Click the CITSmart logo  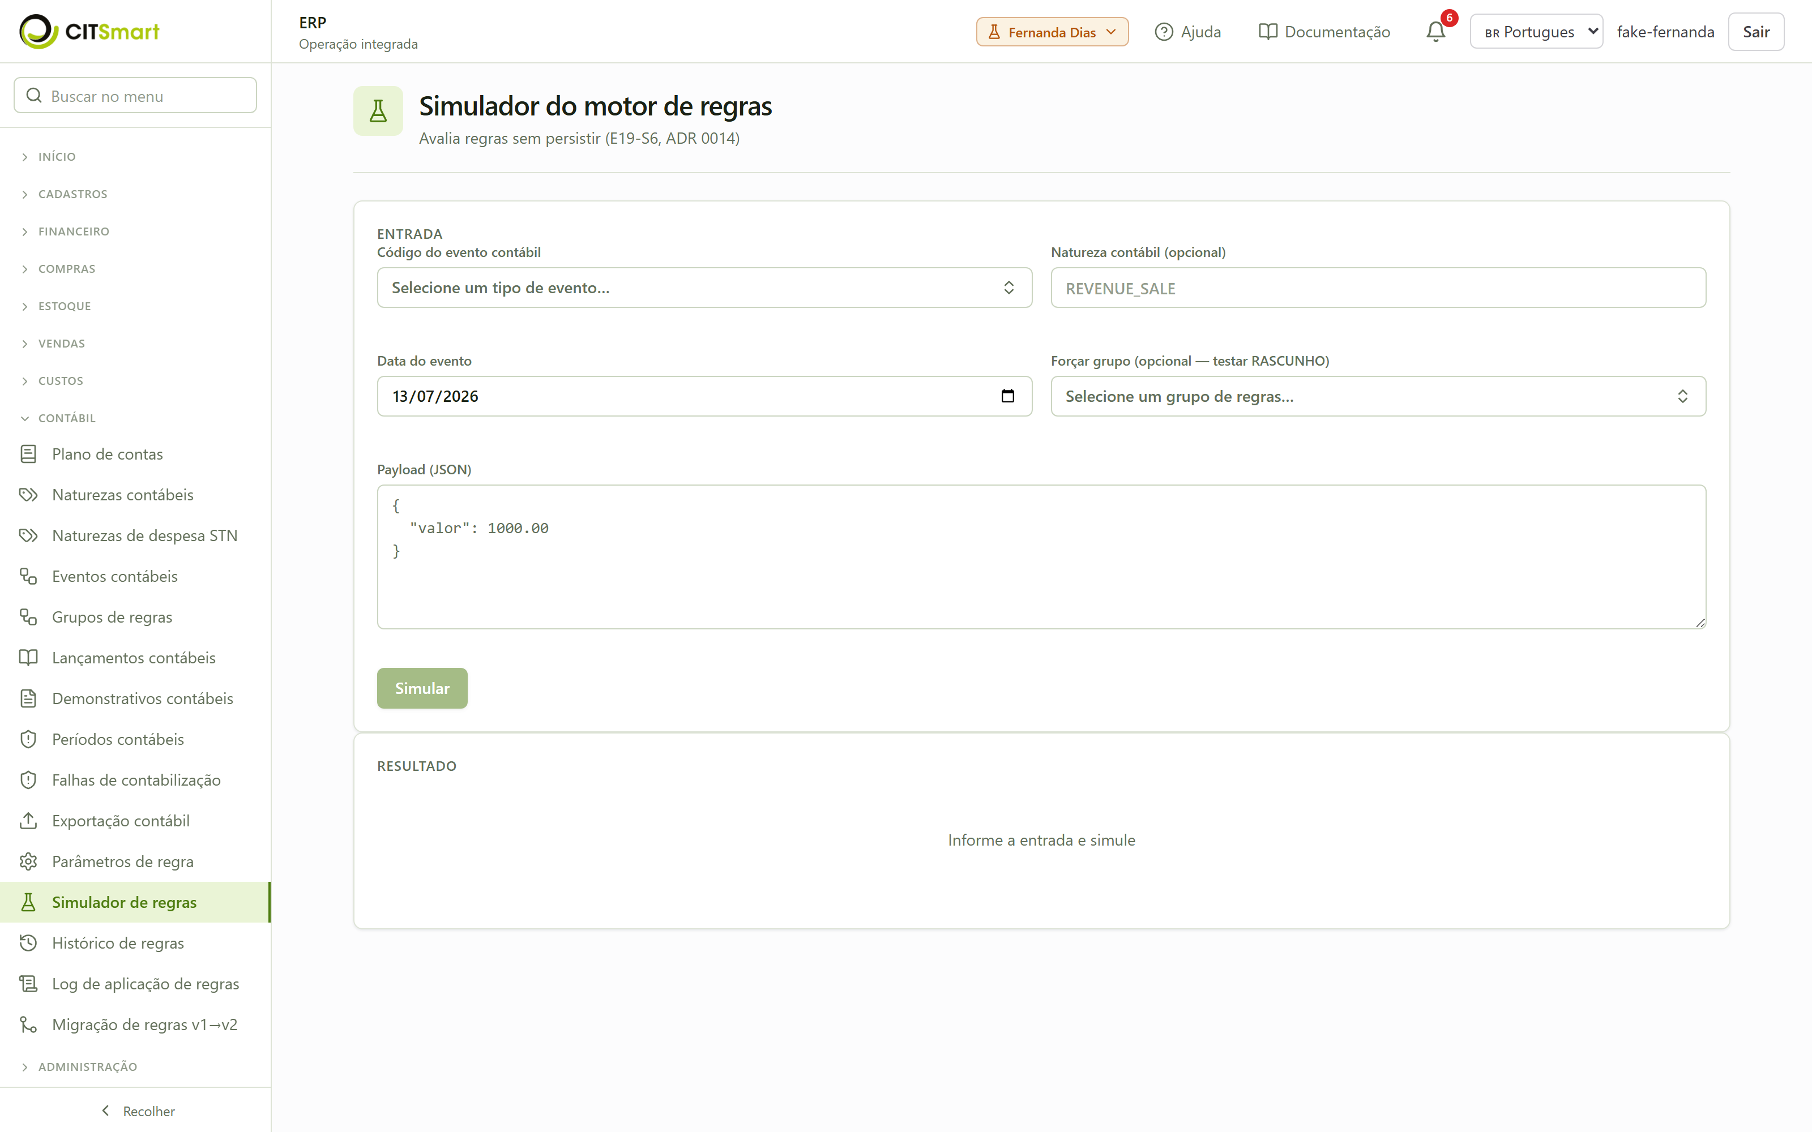pos(89,32)
